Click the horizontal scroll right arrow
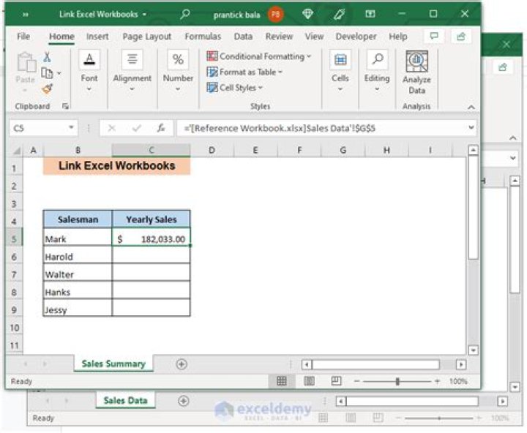Screen dimensions: 527x433 (x=461, y=364)
